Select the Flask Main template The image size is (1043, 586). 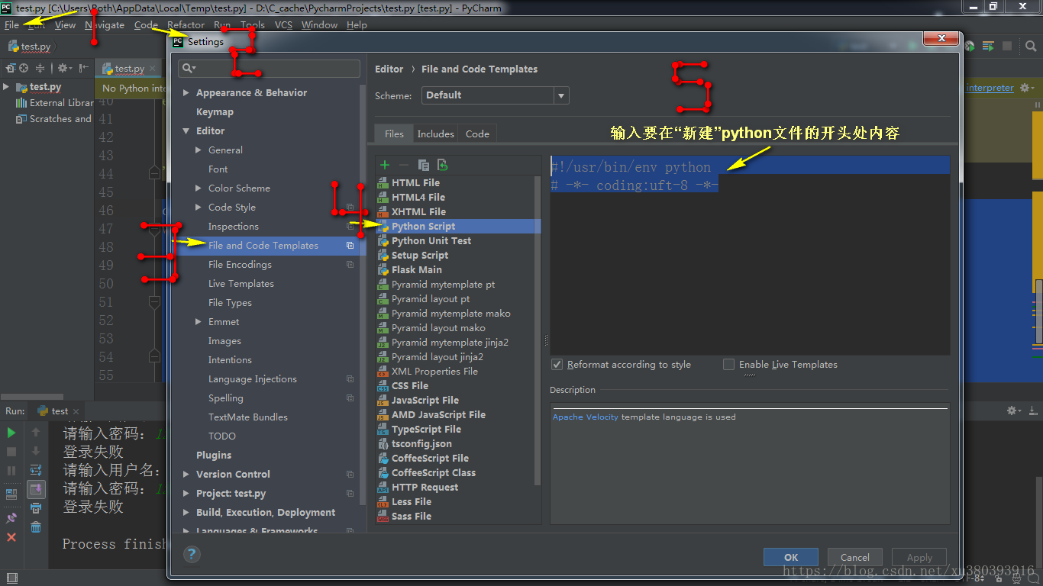[x=416, y=269]
